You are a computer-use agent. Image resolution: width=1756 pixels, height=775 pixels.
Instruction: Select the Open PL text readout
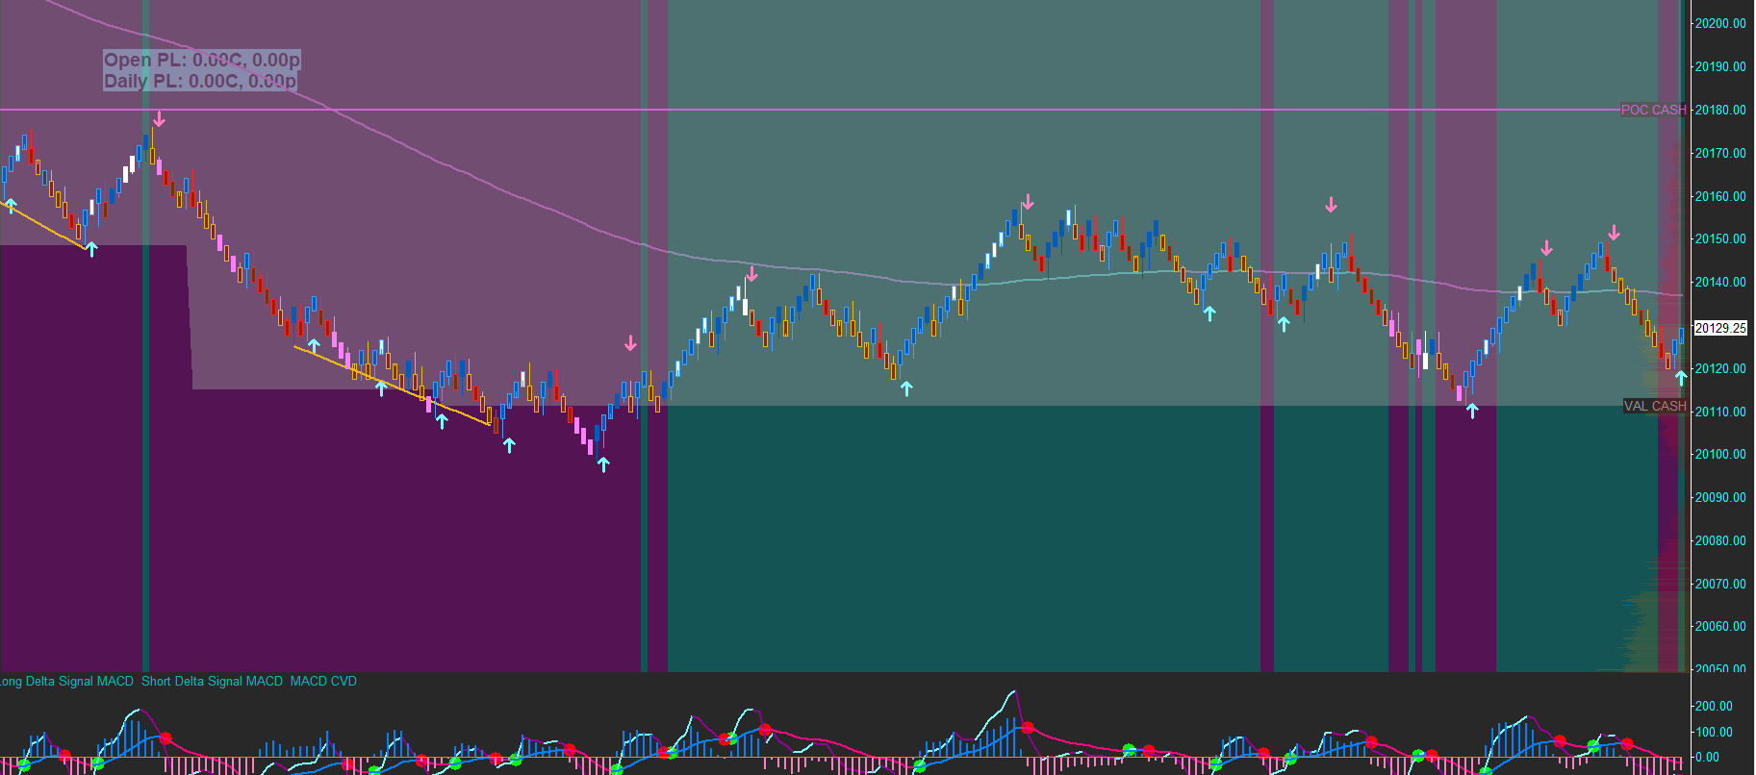(x=202, y=60)
